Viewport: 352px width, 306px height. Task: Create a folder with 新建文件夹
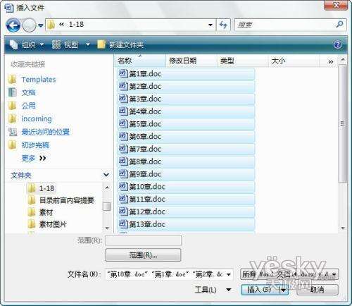[x=120, y=44]
